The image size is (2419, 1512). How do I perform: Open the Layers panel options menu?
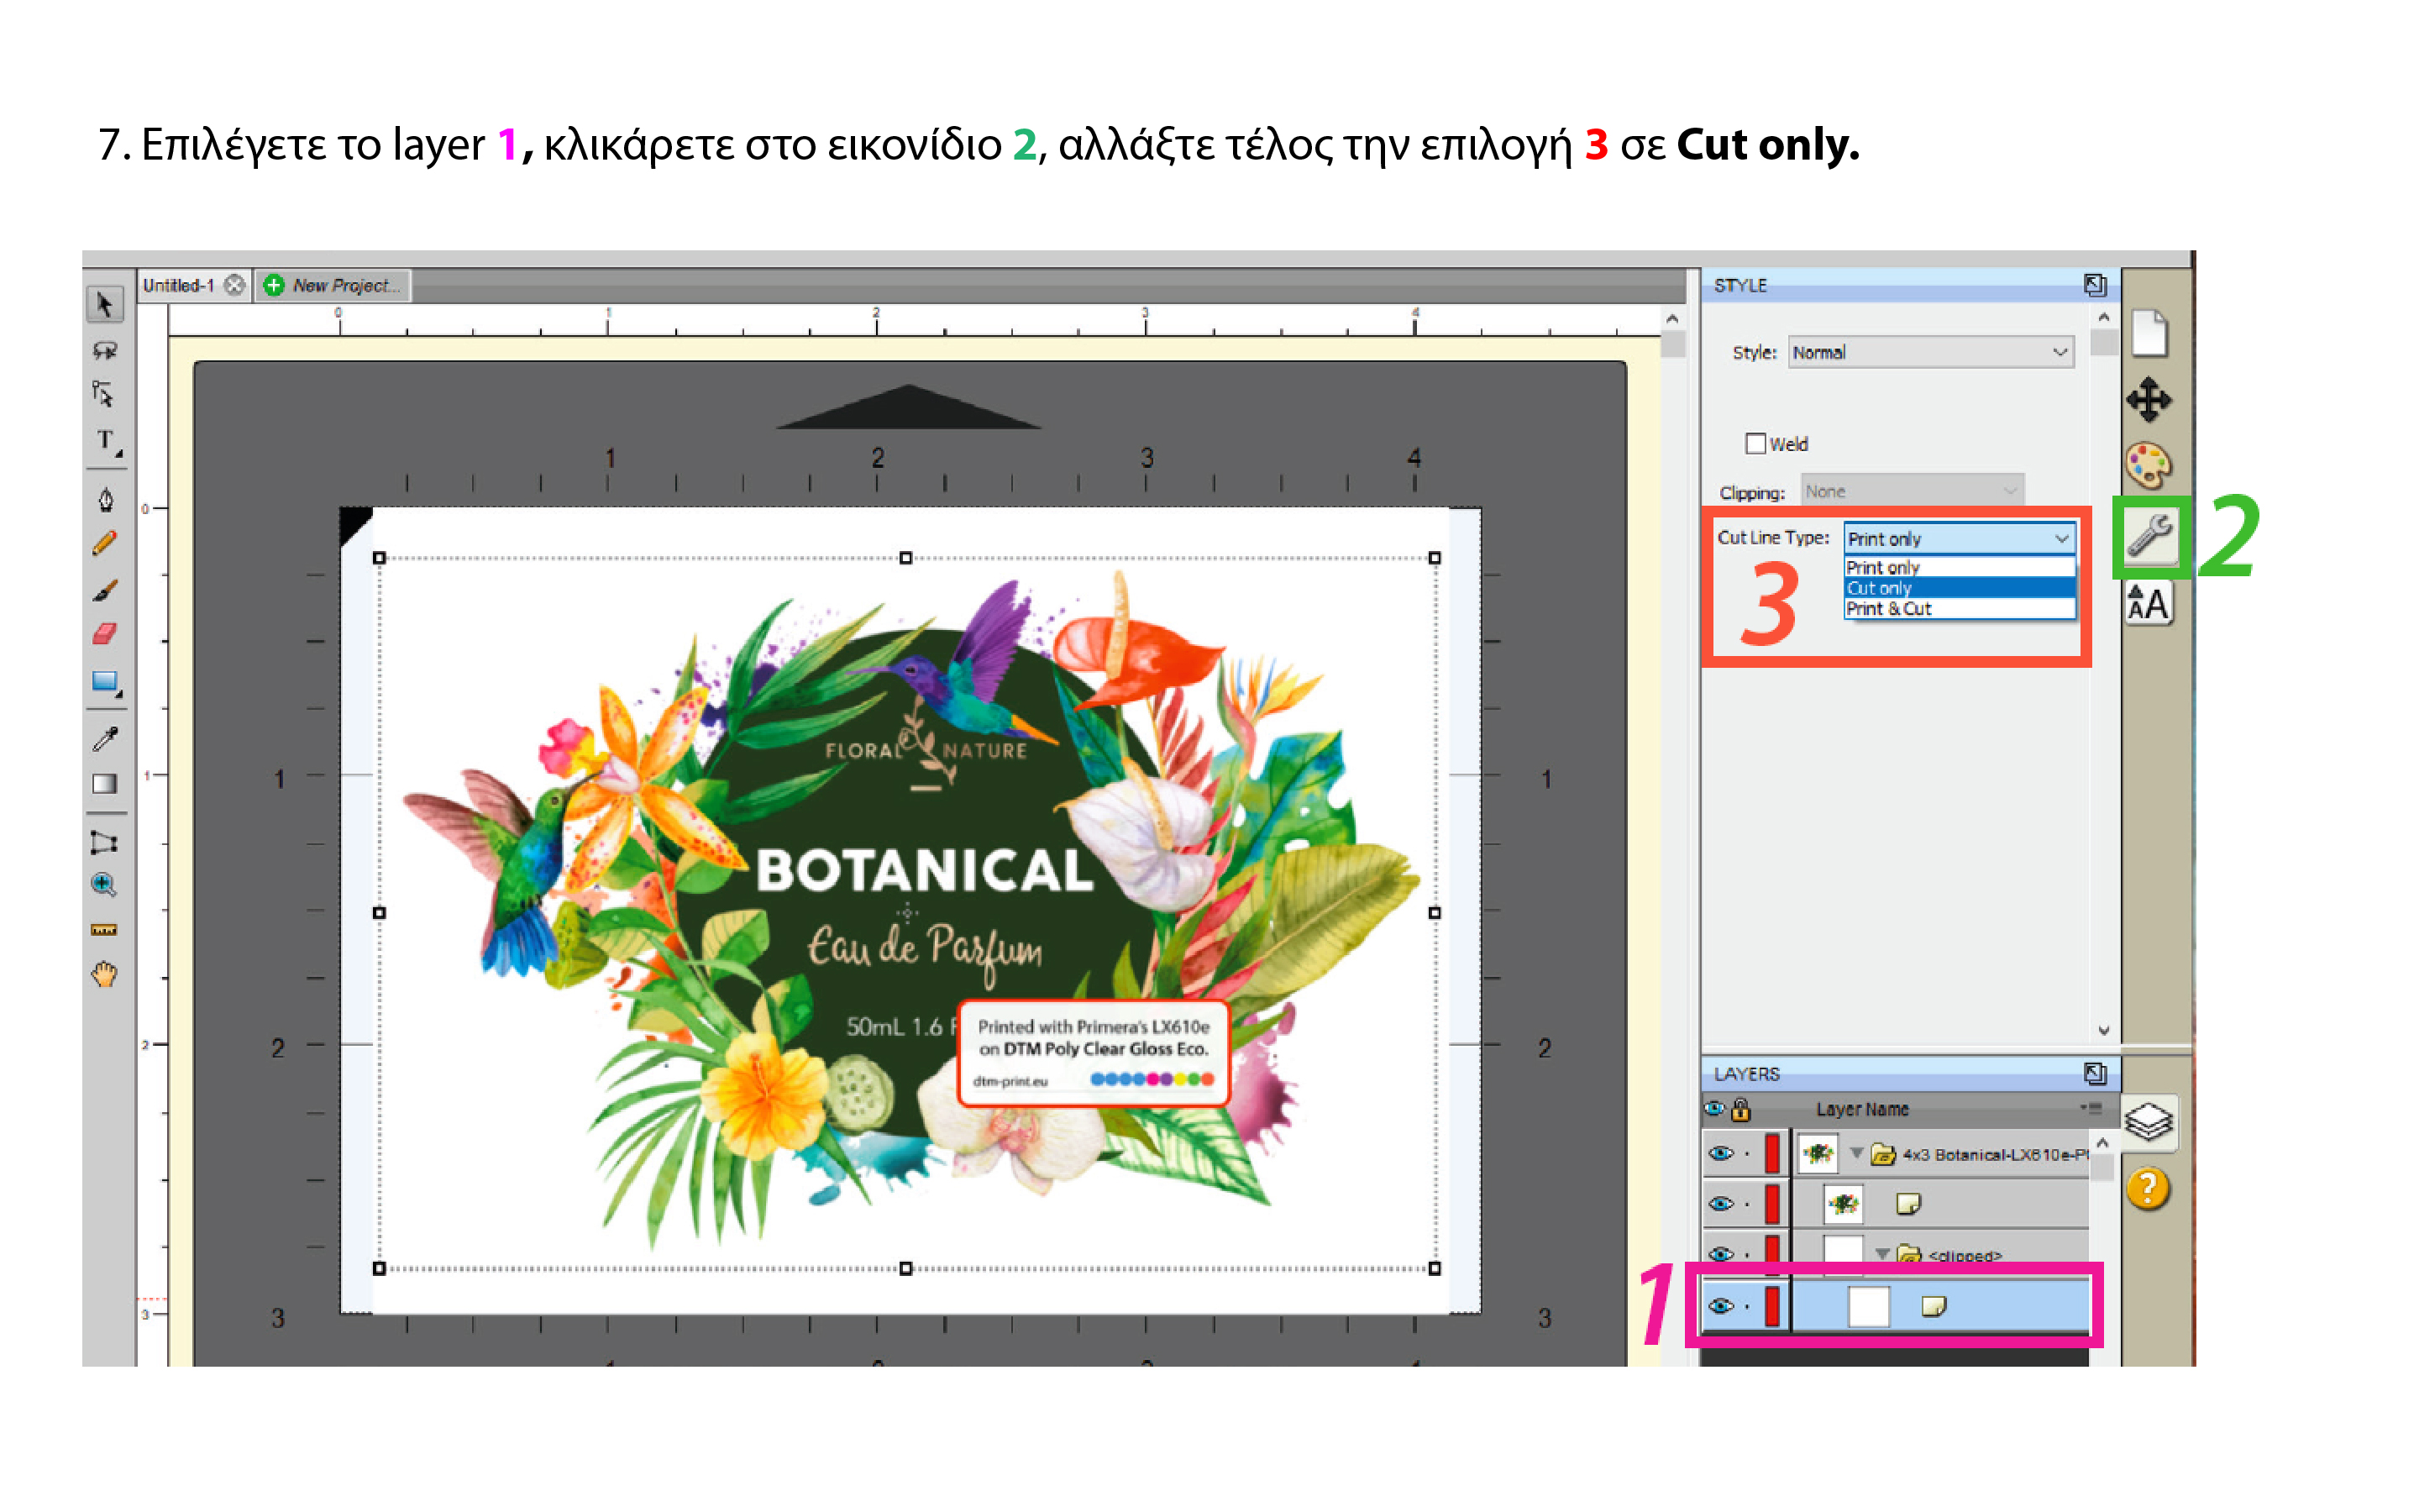pyautogui.click(x=2091, y=1108)
